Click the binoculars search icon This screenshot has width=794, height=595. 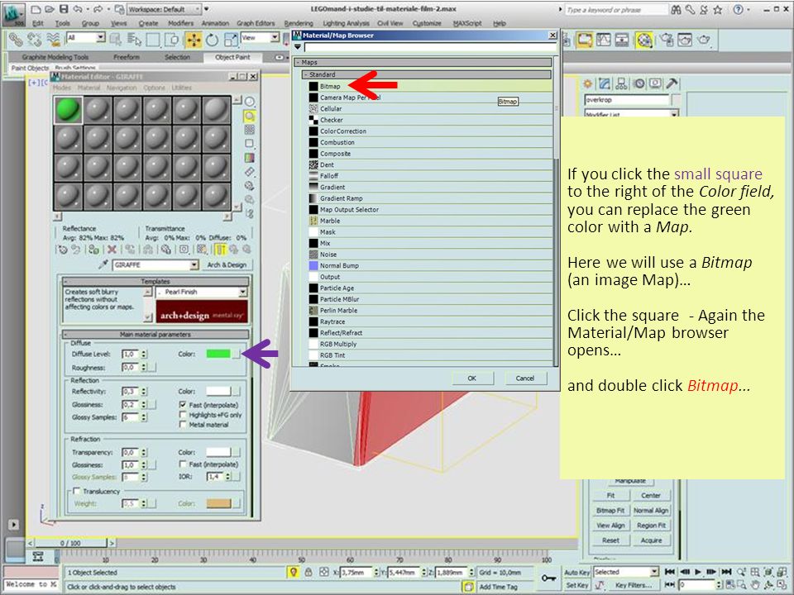pos(676,9)
